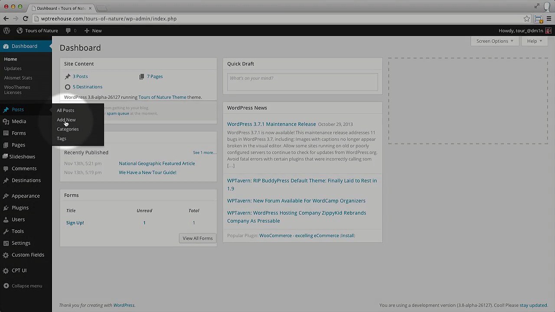Bookmark the page with the star icon
The width and height of the screenshot is (555, 312).
(x=526, y=19)
